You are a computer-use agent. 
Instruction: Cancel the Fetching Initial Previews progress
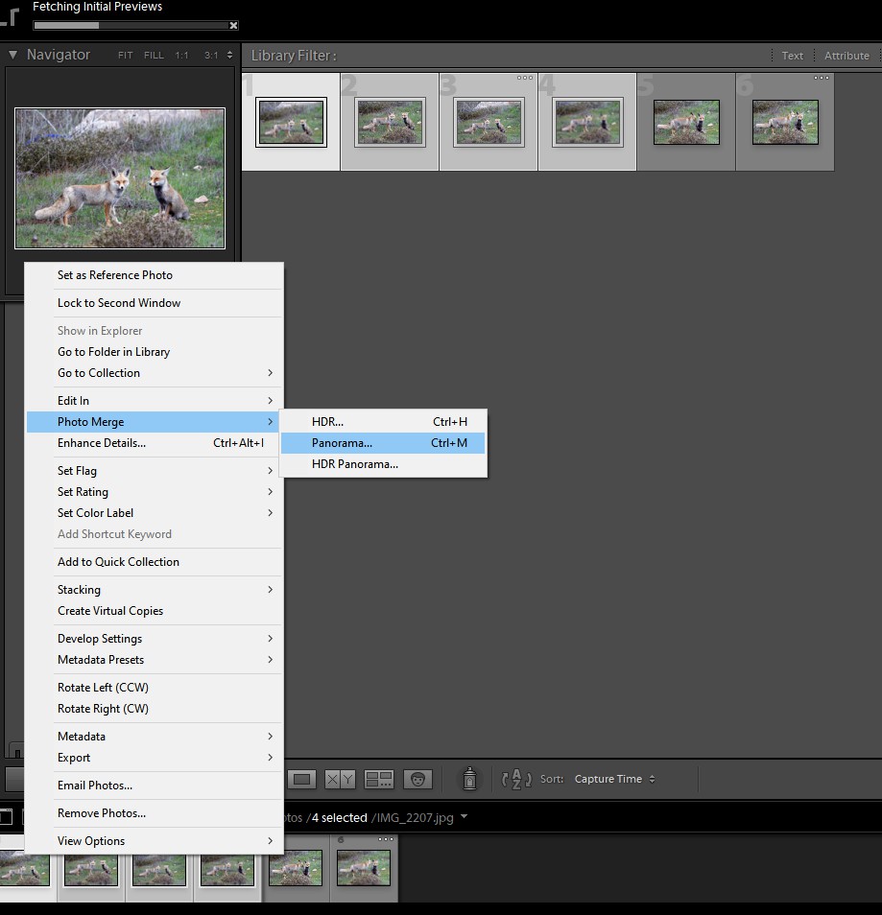[x=233, y=25]
